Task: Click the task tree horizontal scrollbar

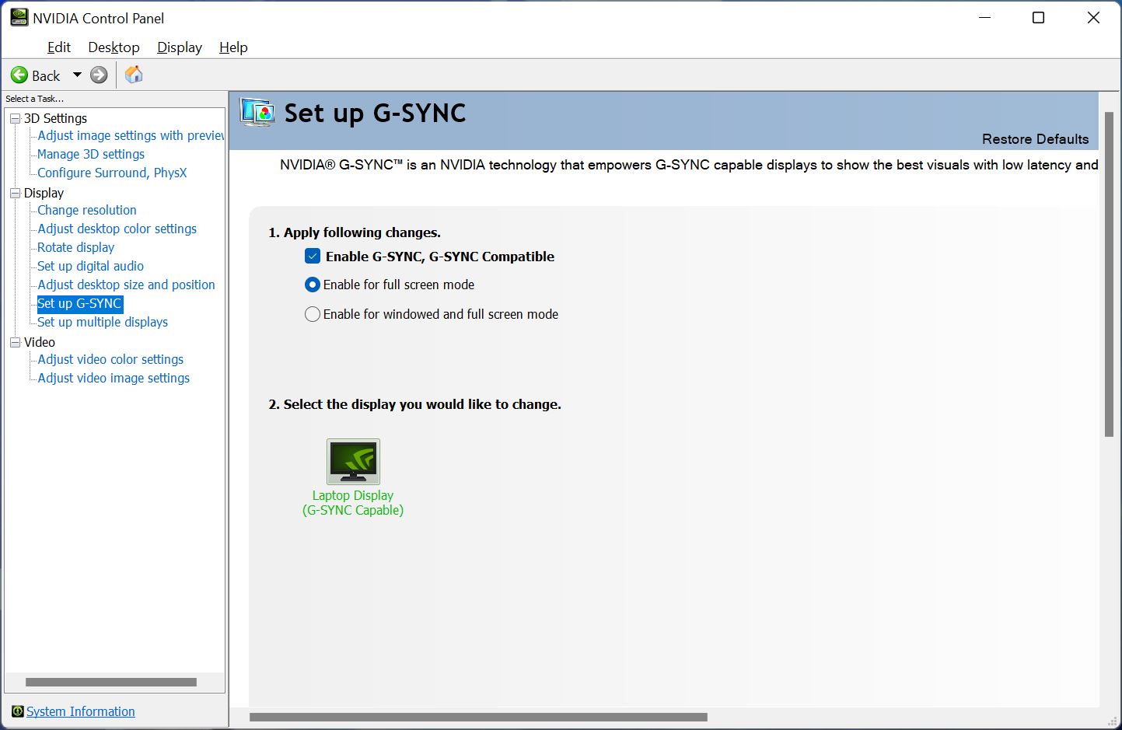Action: (x=111, y=683)
